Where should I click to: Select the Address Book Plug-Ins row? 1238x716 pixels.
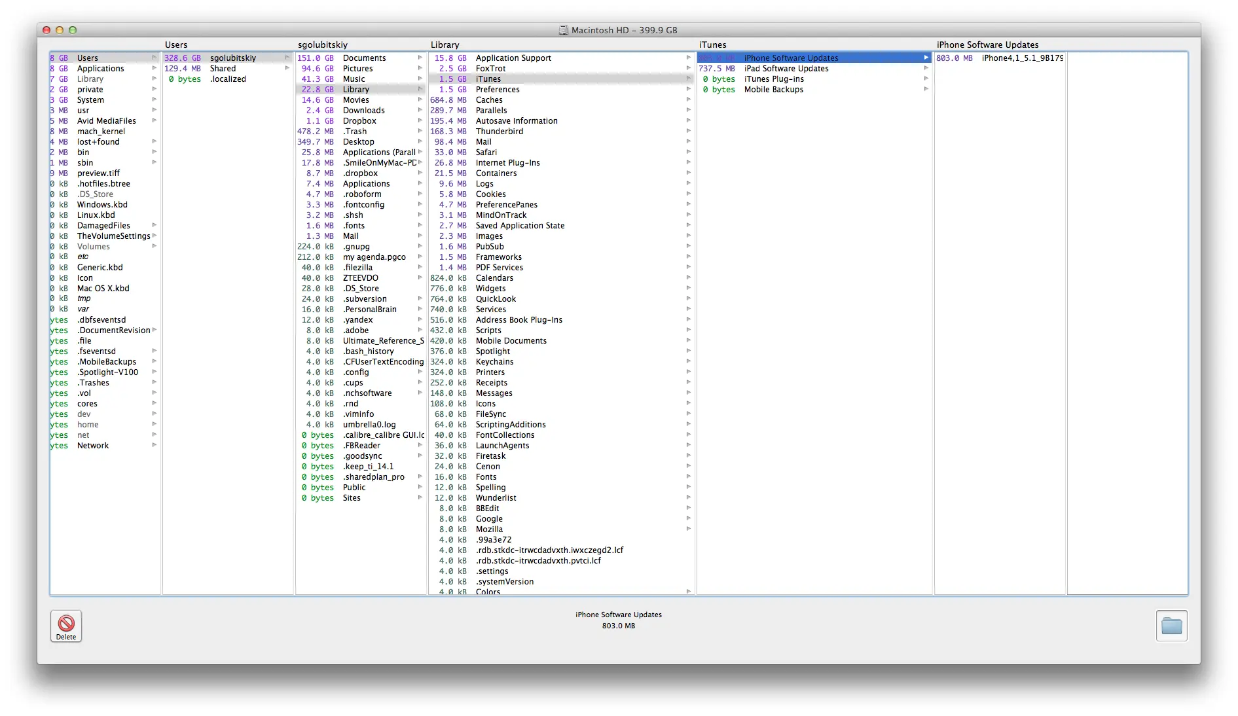point(562,320)
